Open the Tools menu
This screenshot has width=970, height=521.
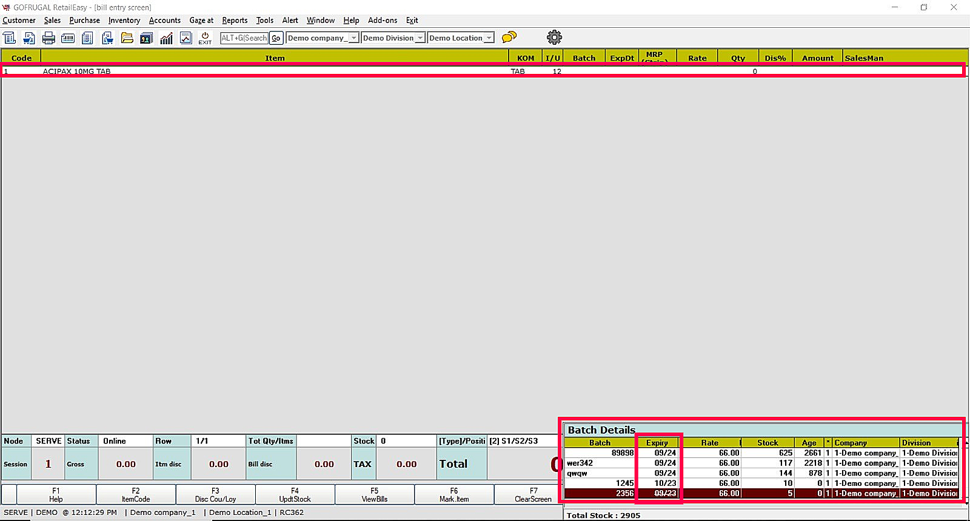click(x=265, y=20)
